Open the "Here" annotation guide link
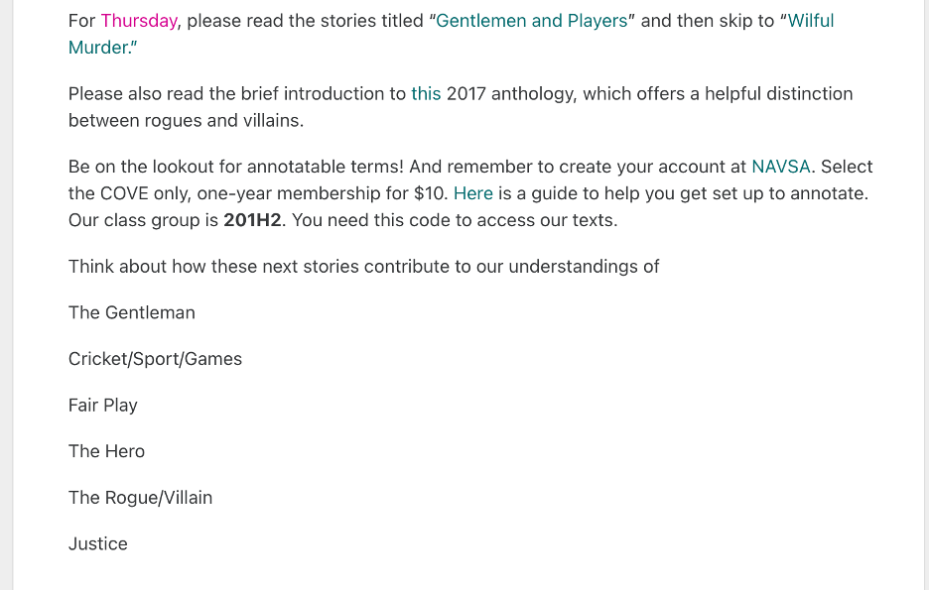 click(472, 193)
